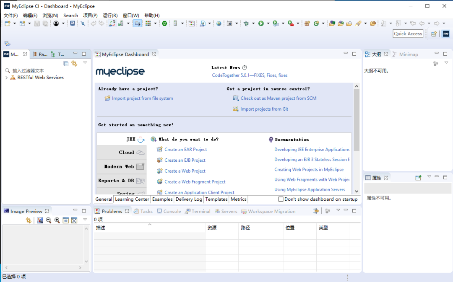
Task: Open the Problems view menu dropdown
Action: [338, 210]
